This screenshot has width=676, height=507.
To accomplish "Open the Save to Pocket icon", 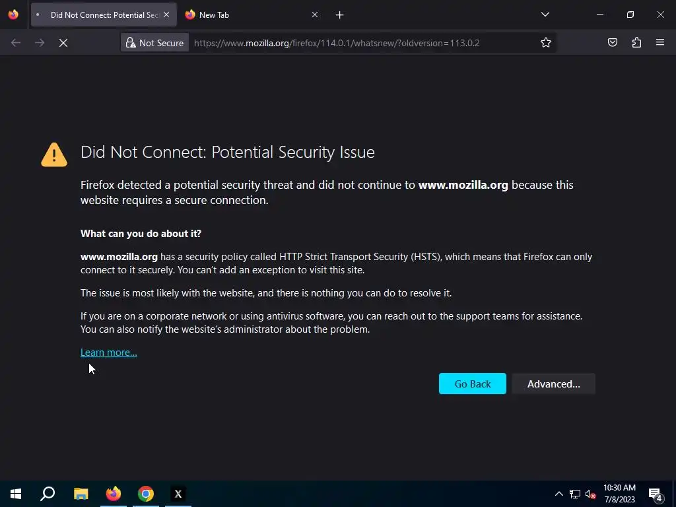I will pos(613,43).
